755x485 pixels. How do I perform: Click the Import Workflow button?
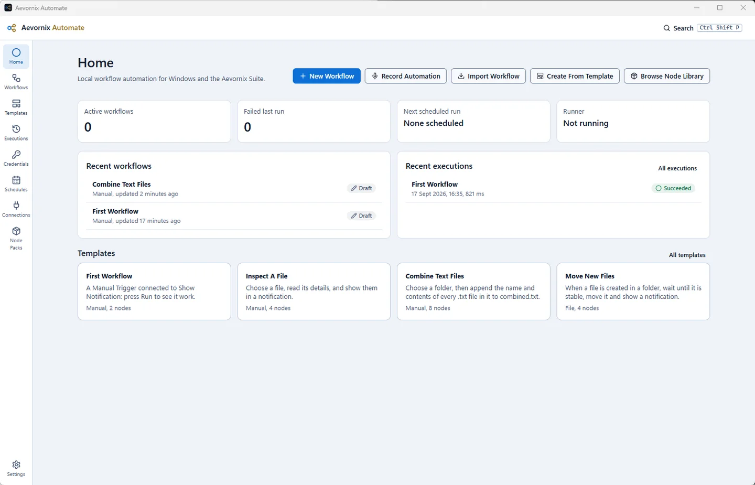point(488,76)
